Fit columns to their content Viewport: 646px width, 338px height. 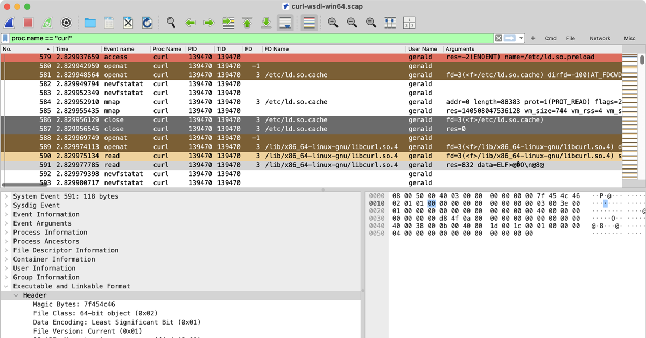point(390,23)
